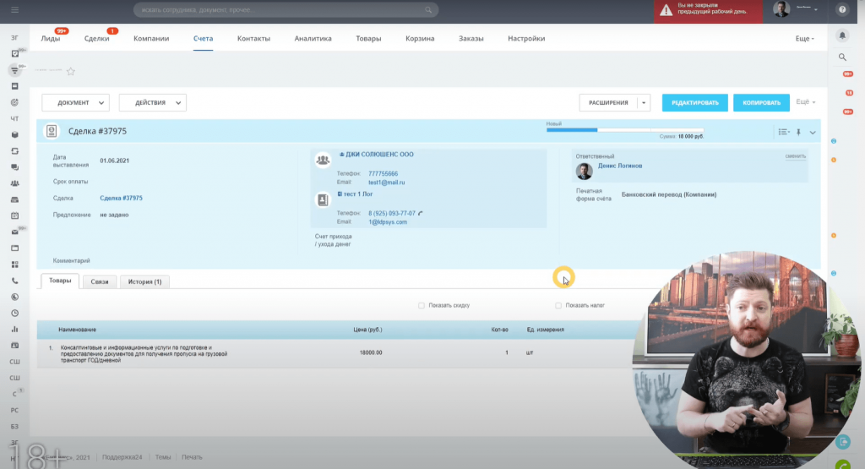Select the second stage segment of the status bar

624,129
